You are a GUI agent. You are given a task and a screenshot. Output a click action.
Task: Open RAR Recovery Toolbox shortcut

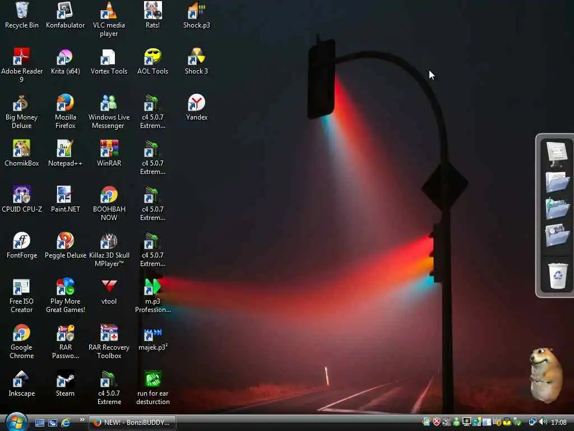(x=109, y=342)
